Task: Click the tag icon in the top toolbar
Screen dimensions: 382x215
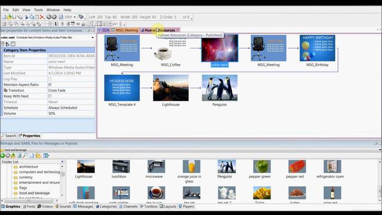Action: tap(81, 17)
